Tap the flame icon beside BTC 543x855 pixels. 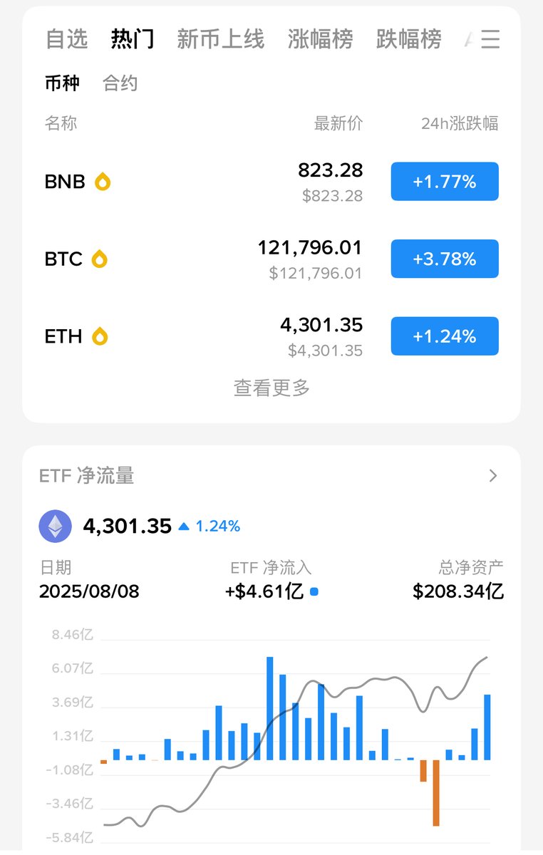[x=100, y=259]
